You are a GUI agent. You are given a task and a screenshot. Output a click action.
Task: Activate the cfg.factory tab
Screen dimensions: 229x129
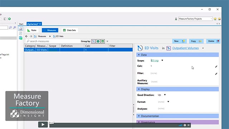click(33, 24)
